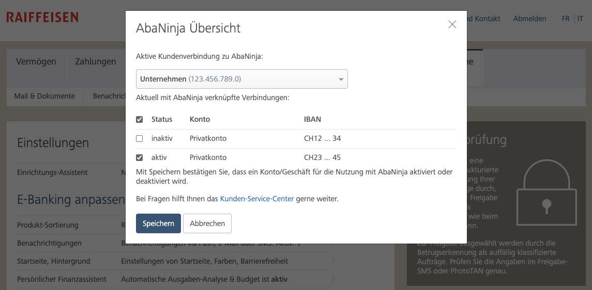Close the AbaNinja Übersicht dialog
Screen dimensions: 592x290
pos(452,24)
